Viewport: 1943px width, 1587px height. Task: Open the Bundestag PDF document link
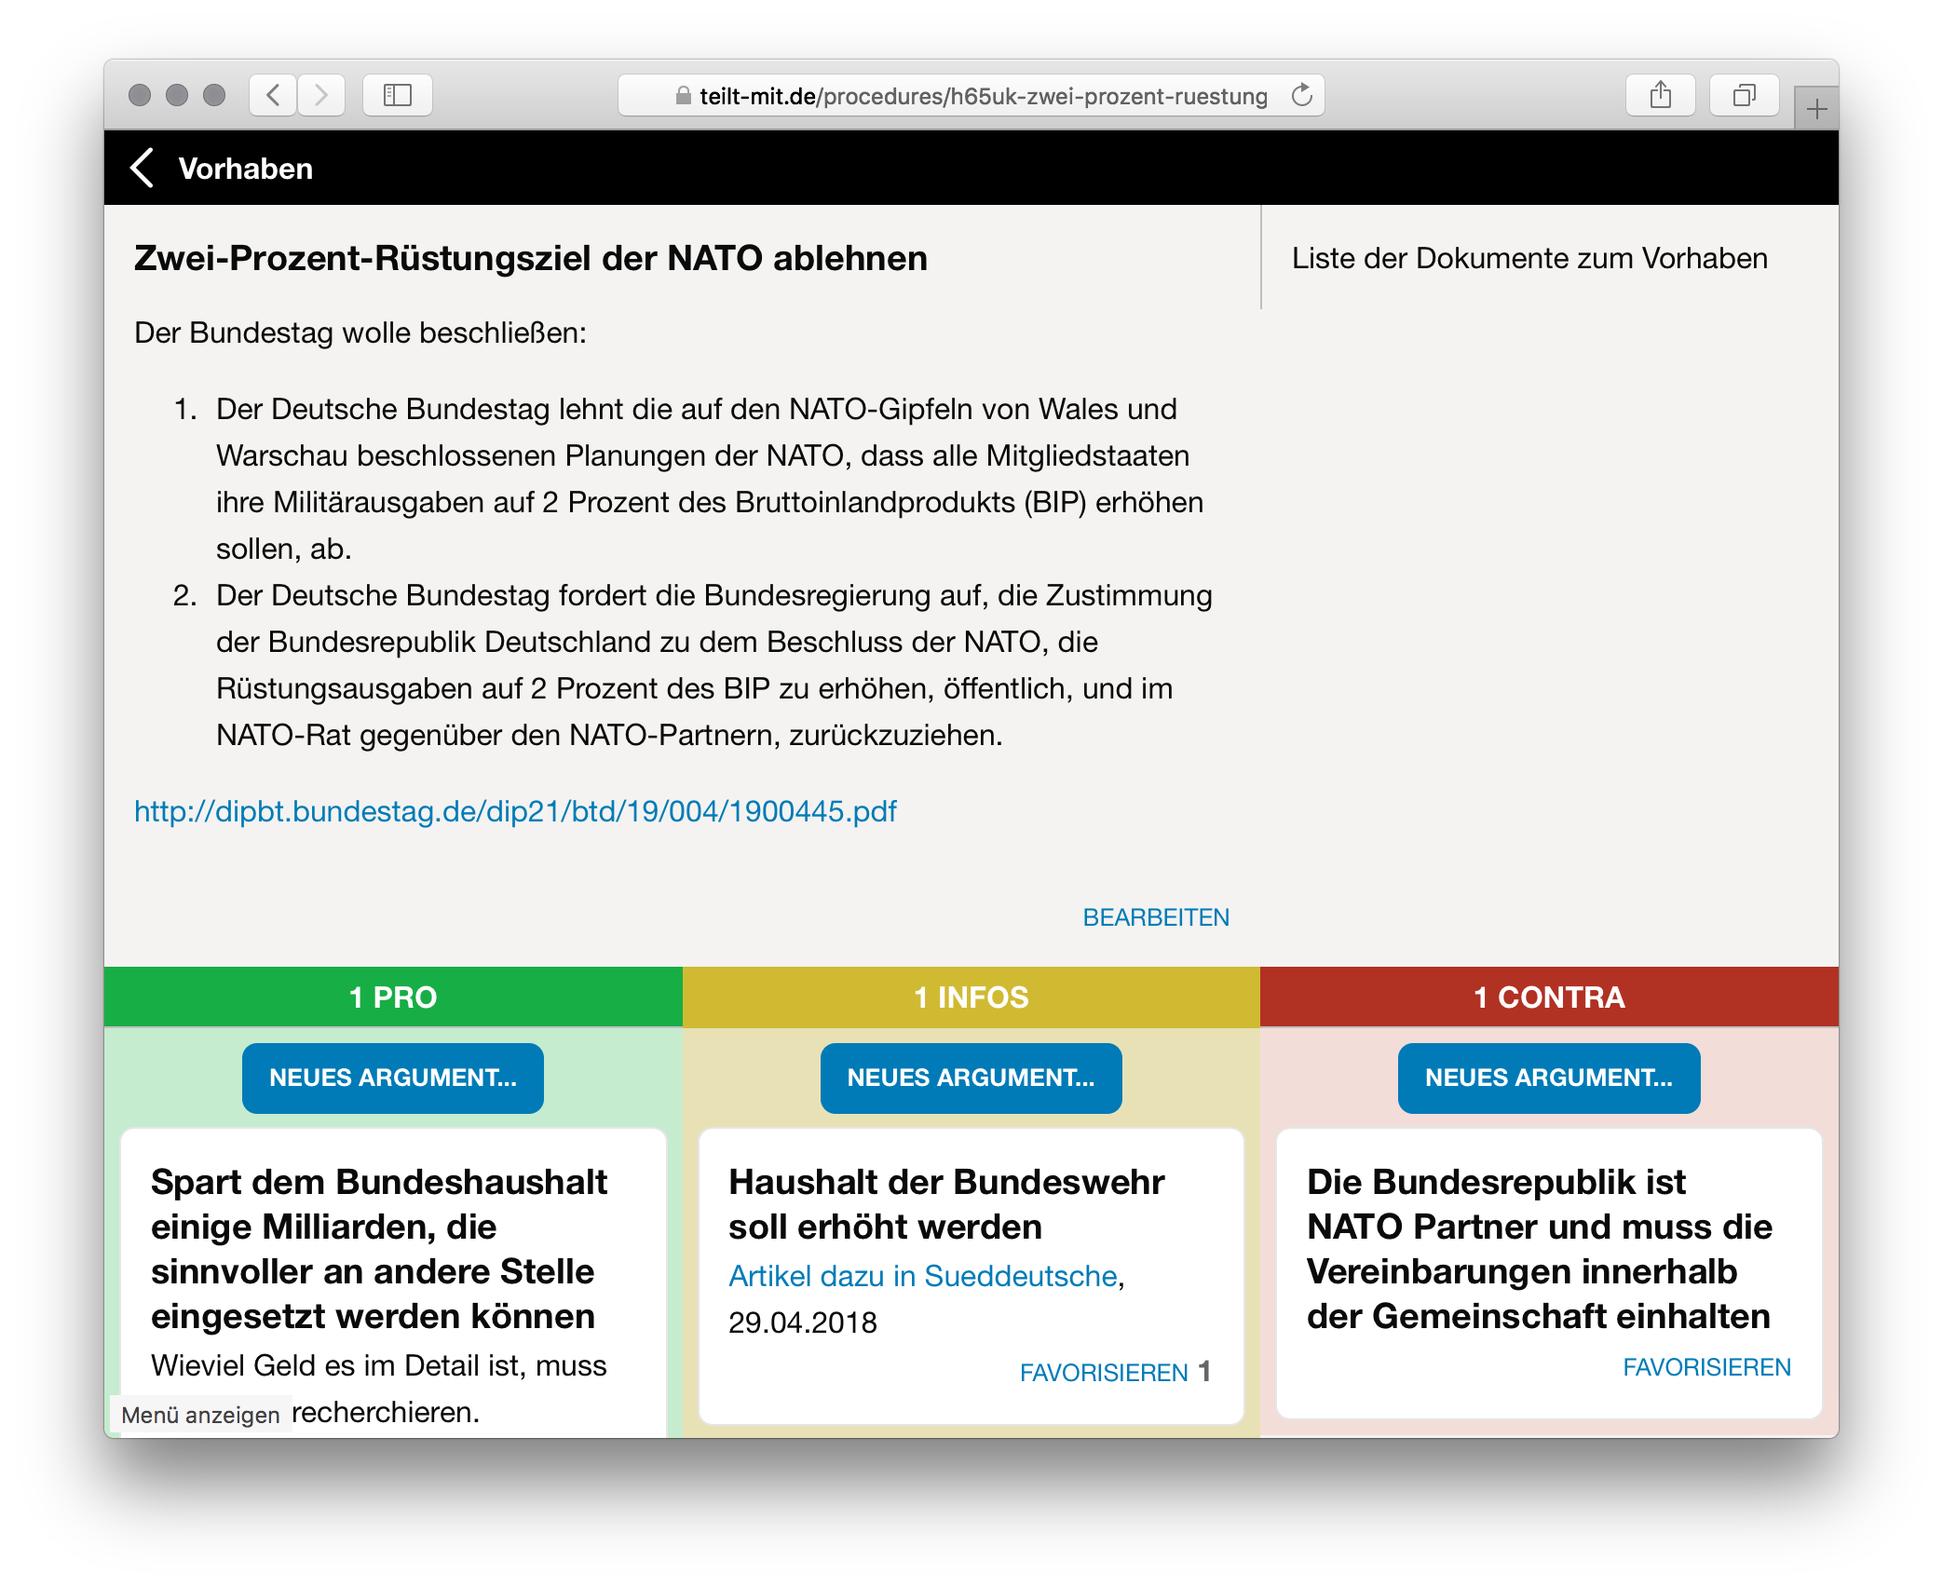[x=515, y=811]
